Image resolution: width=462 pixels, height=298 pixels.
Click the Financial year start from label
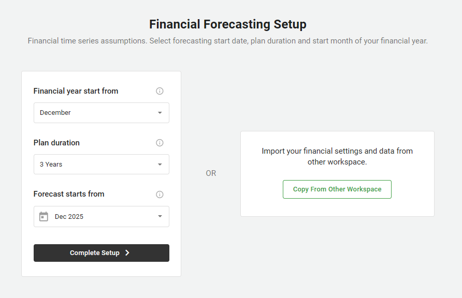[x=76, y=91]
